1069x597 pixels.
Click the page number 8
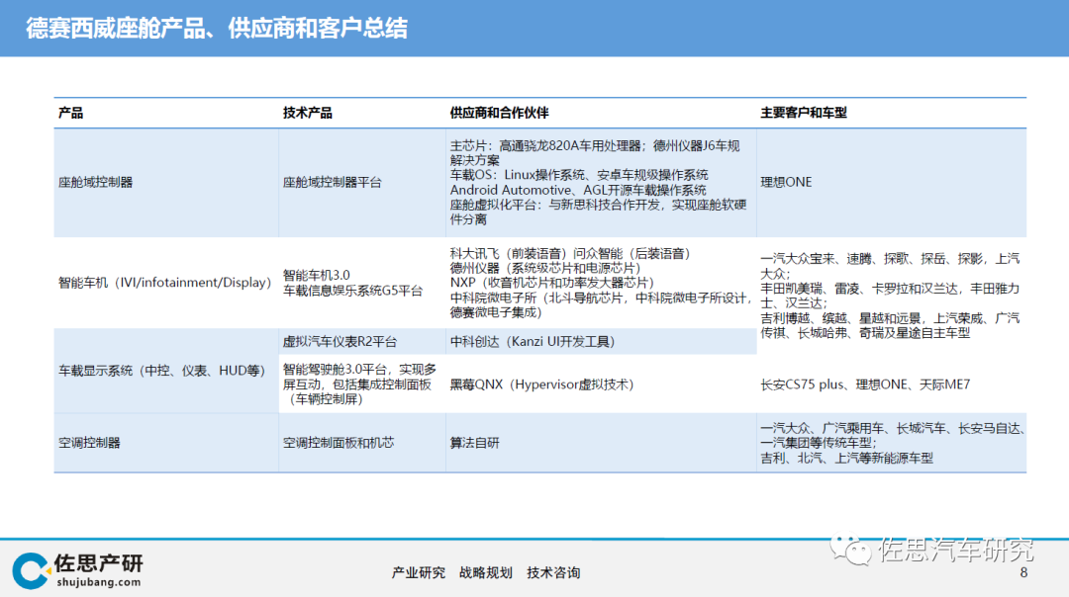click(x=1023, y=573)
